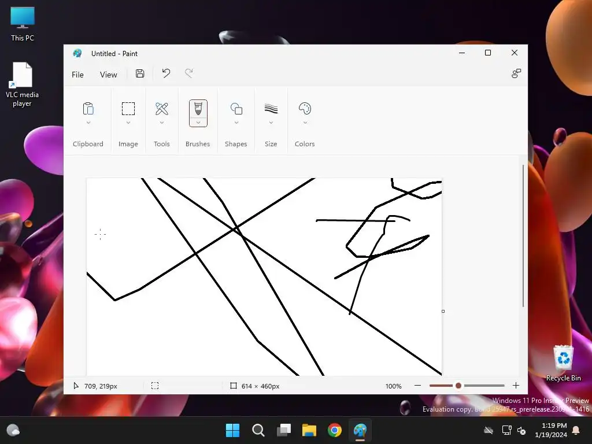Click the 100% zoom level text

tap(393, 386)
